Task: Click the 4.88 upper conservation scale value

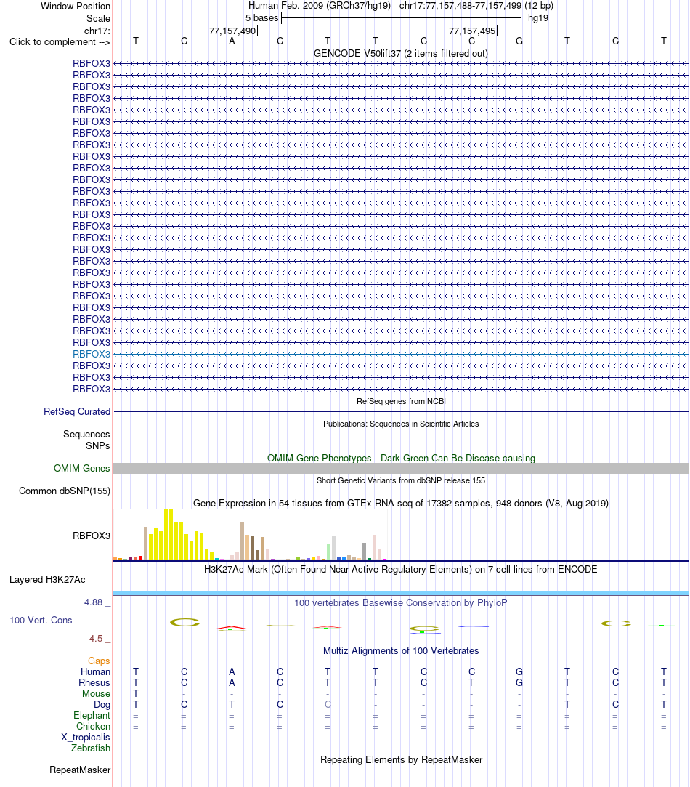Action: (x=94, y=602)
